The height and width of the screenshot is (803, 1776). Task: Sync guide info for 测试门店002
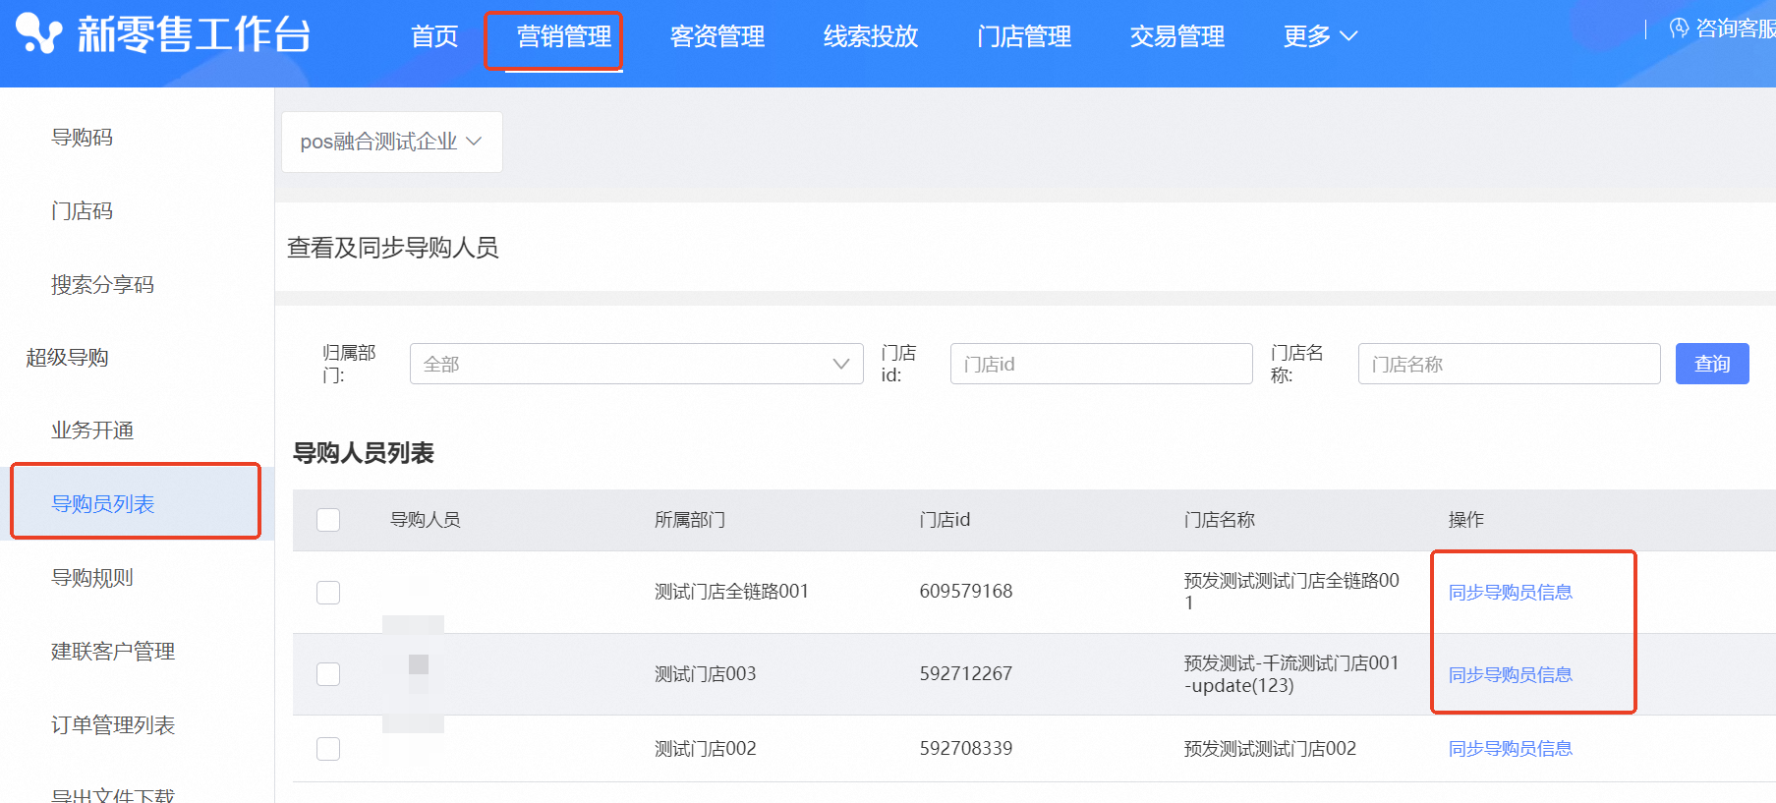[x=1510, y=749]
